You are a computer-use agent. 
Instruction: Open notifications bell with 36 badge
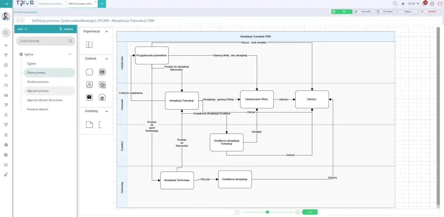424,3
